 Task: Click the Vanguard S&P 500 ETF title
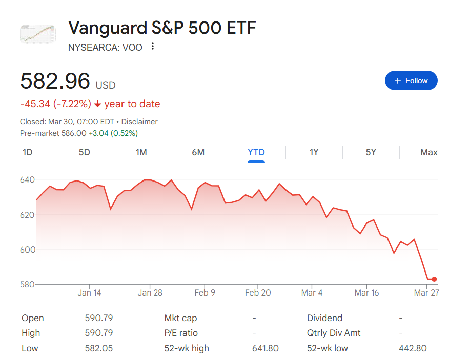coord(162,28)
